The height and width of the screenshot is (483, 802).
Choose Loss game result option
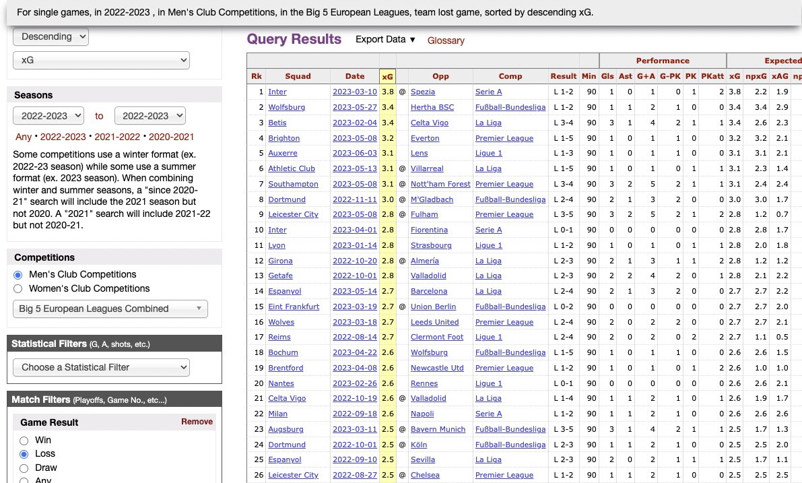click(24, 454)
